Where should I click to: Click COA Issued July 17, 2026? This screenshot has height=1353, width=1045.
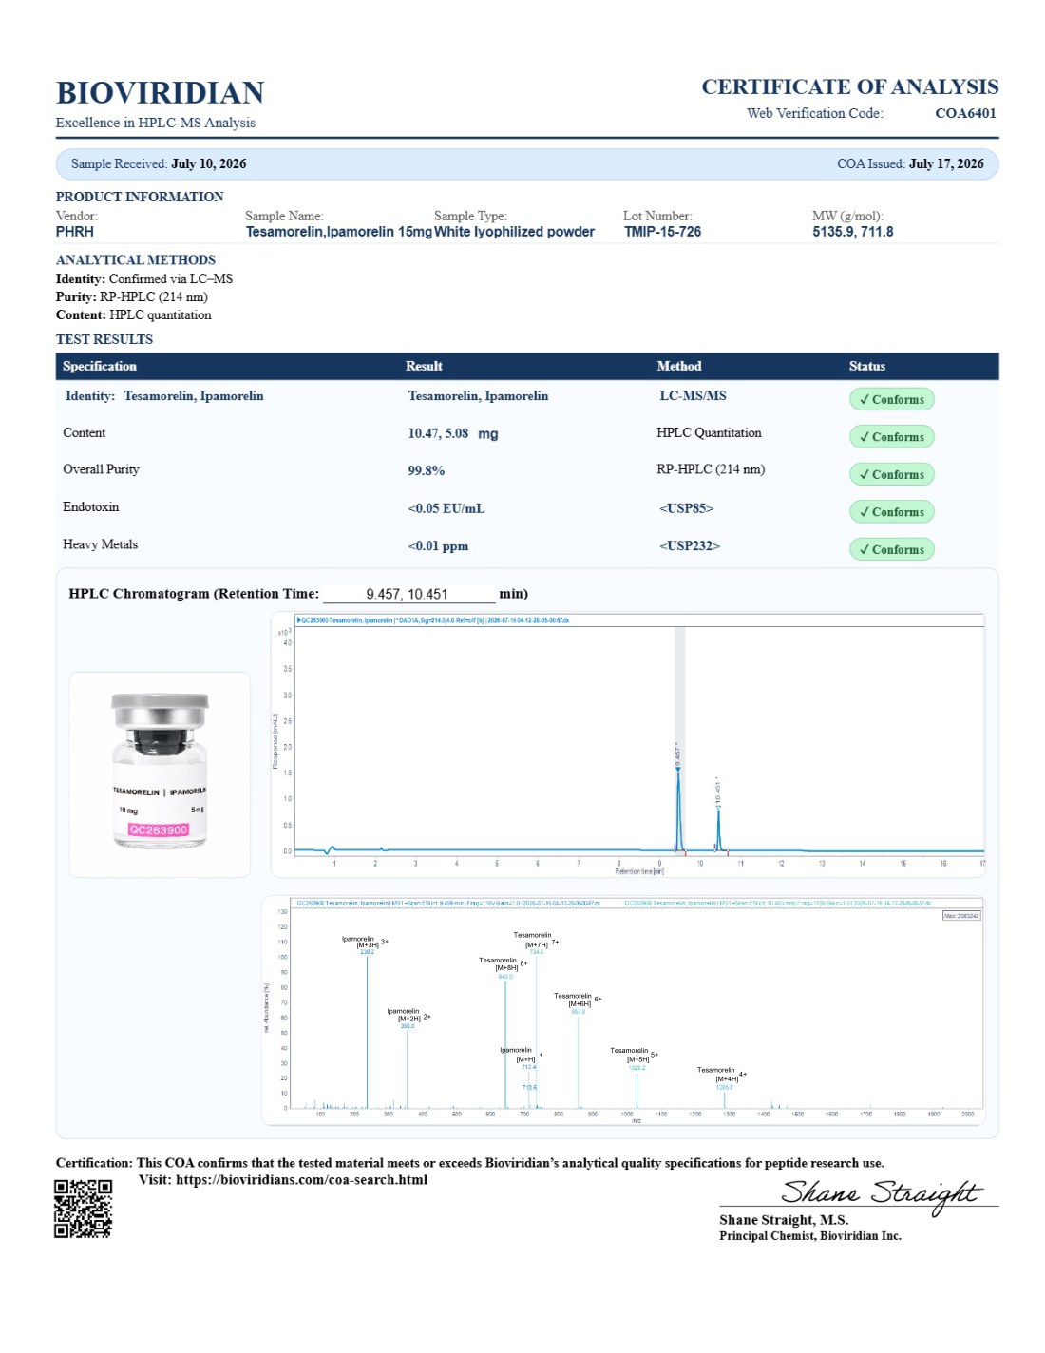point(910,163)
